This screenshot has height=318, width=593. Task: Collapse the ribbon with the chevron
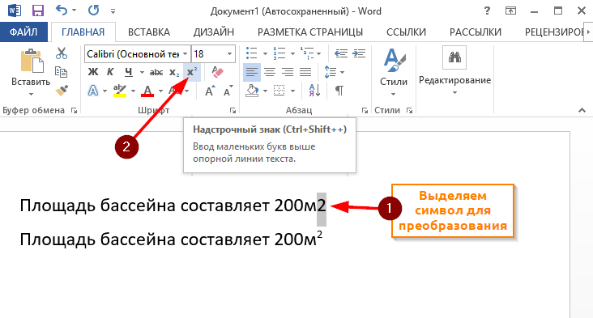pos(582,110)
